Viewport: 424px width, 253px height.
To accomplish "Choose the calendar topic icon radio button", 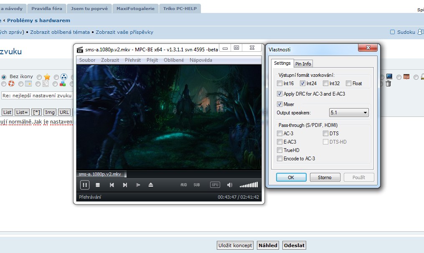I will click(21, 84).
